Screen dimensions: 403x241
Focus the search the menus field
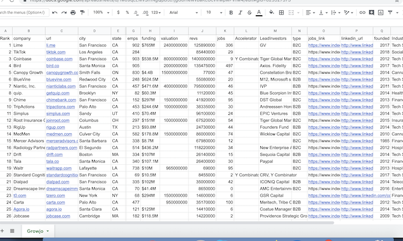pos(23,12)
